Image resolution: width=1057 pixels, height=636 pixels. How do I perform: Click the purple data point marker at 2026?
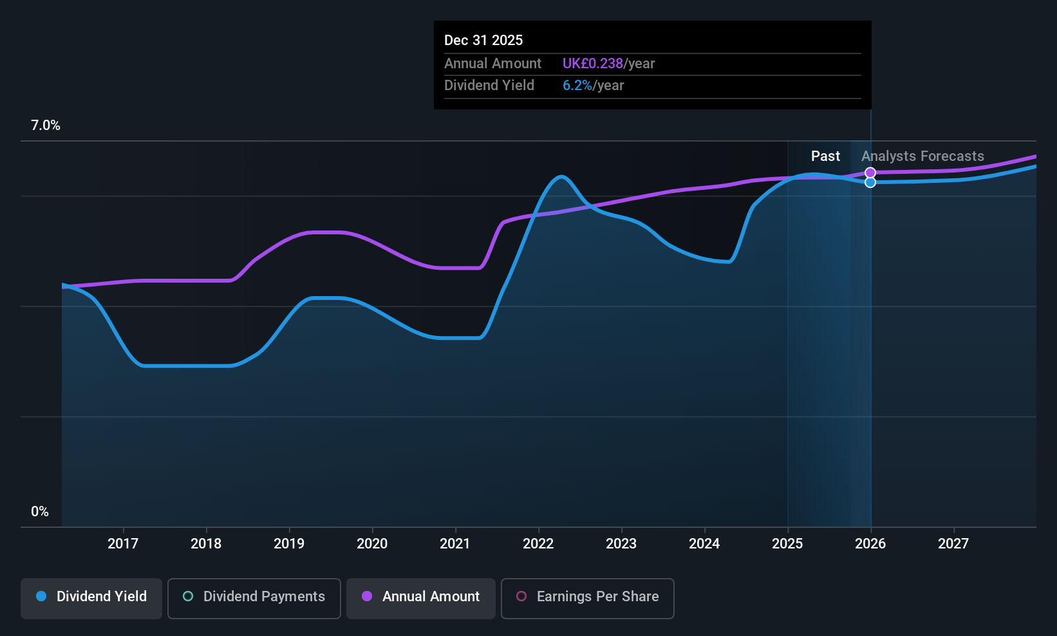(870, 173)
